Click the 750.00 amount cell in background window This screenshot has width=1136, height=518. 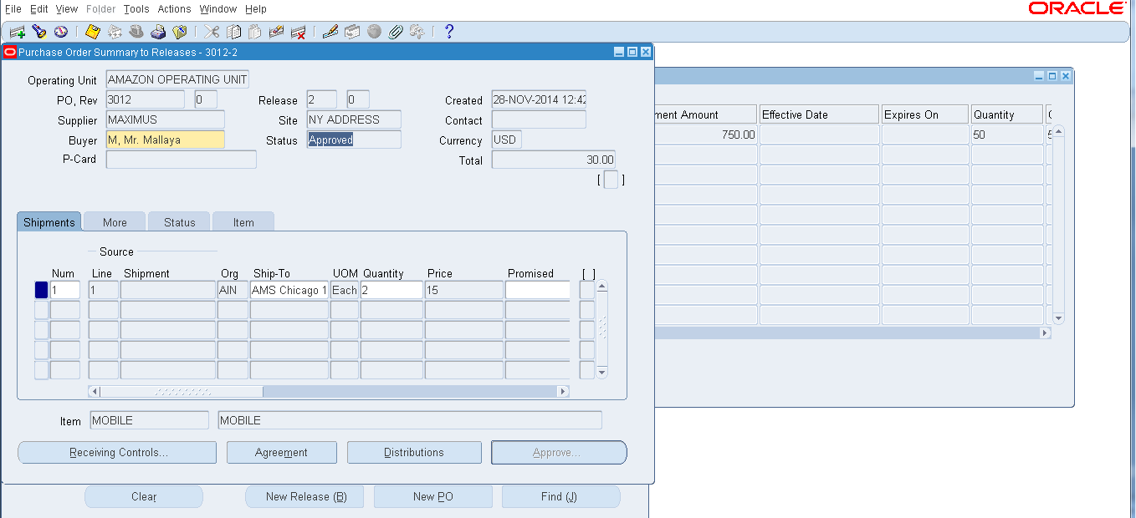click(x=705, y=135)
